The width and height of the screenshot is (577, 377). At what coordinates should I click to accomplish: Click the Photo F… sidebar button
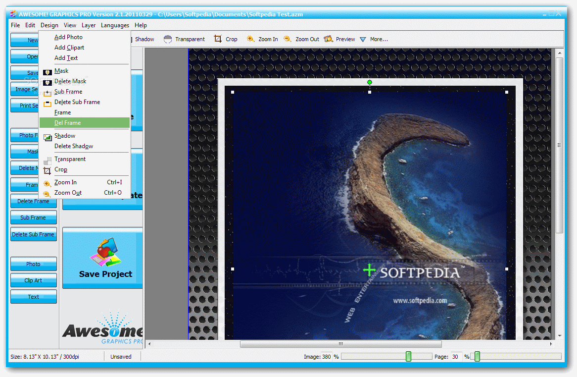click(x=24, y=135)
